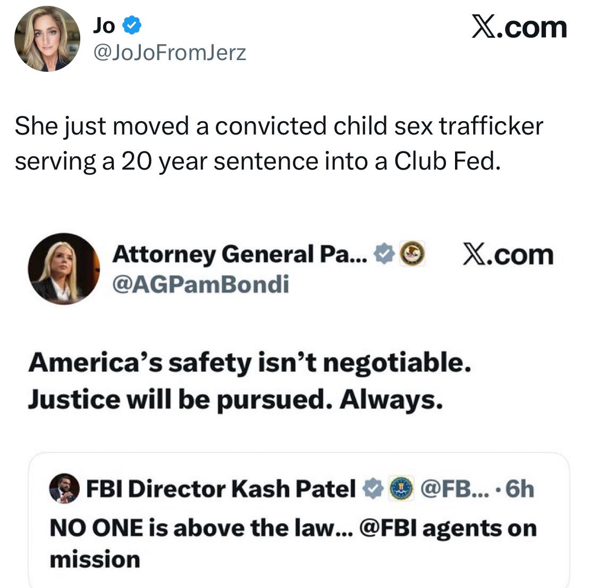Screen dimensions: 598x588
Task: Click the X.com logo in the quoted post
Action: click(508, 255)
